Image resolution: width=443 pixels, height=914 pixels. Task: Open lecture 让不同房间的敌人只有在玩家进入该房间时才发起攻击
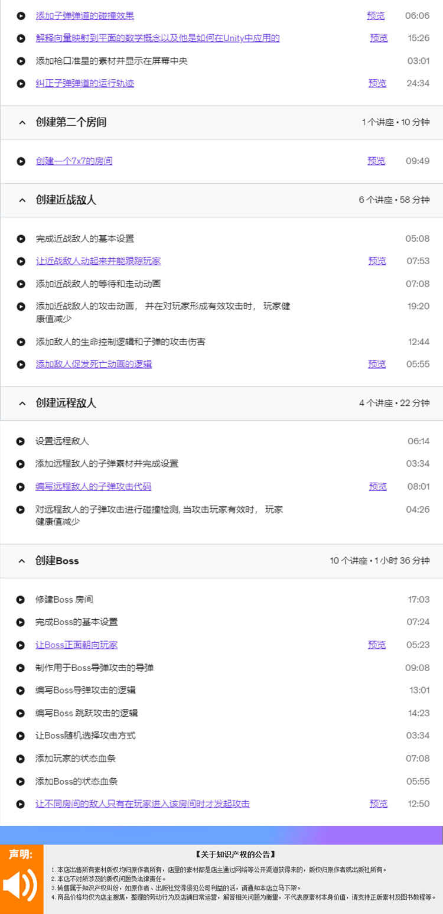tap(142, 804)
